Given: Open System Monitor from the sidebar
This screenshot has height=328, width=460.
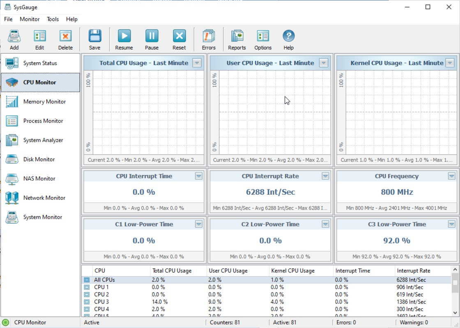Looking at the screenshot, I should pos(40,217).
